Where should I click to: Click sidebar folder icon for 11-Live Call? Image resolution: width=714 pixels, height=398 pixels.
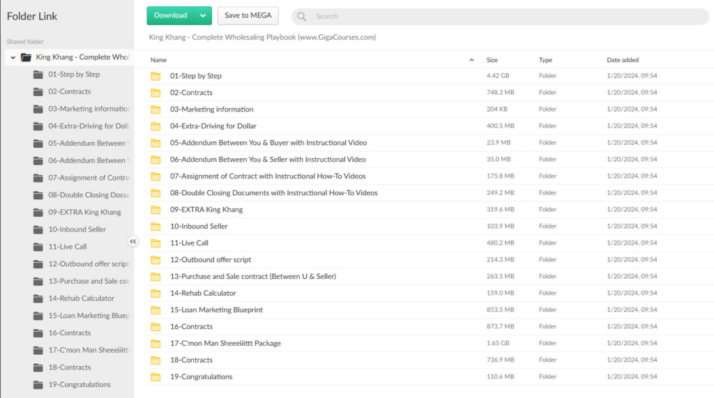tap(38, 247)
